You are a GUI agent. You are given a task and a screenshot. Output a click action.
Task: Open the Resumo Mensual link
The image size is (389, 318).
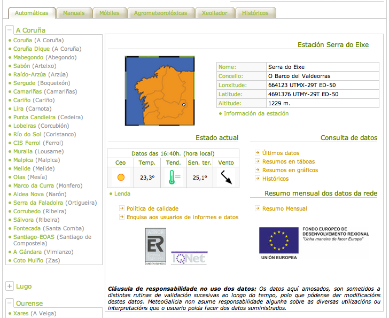coord(285,208)
